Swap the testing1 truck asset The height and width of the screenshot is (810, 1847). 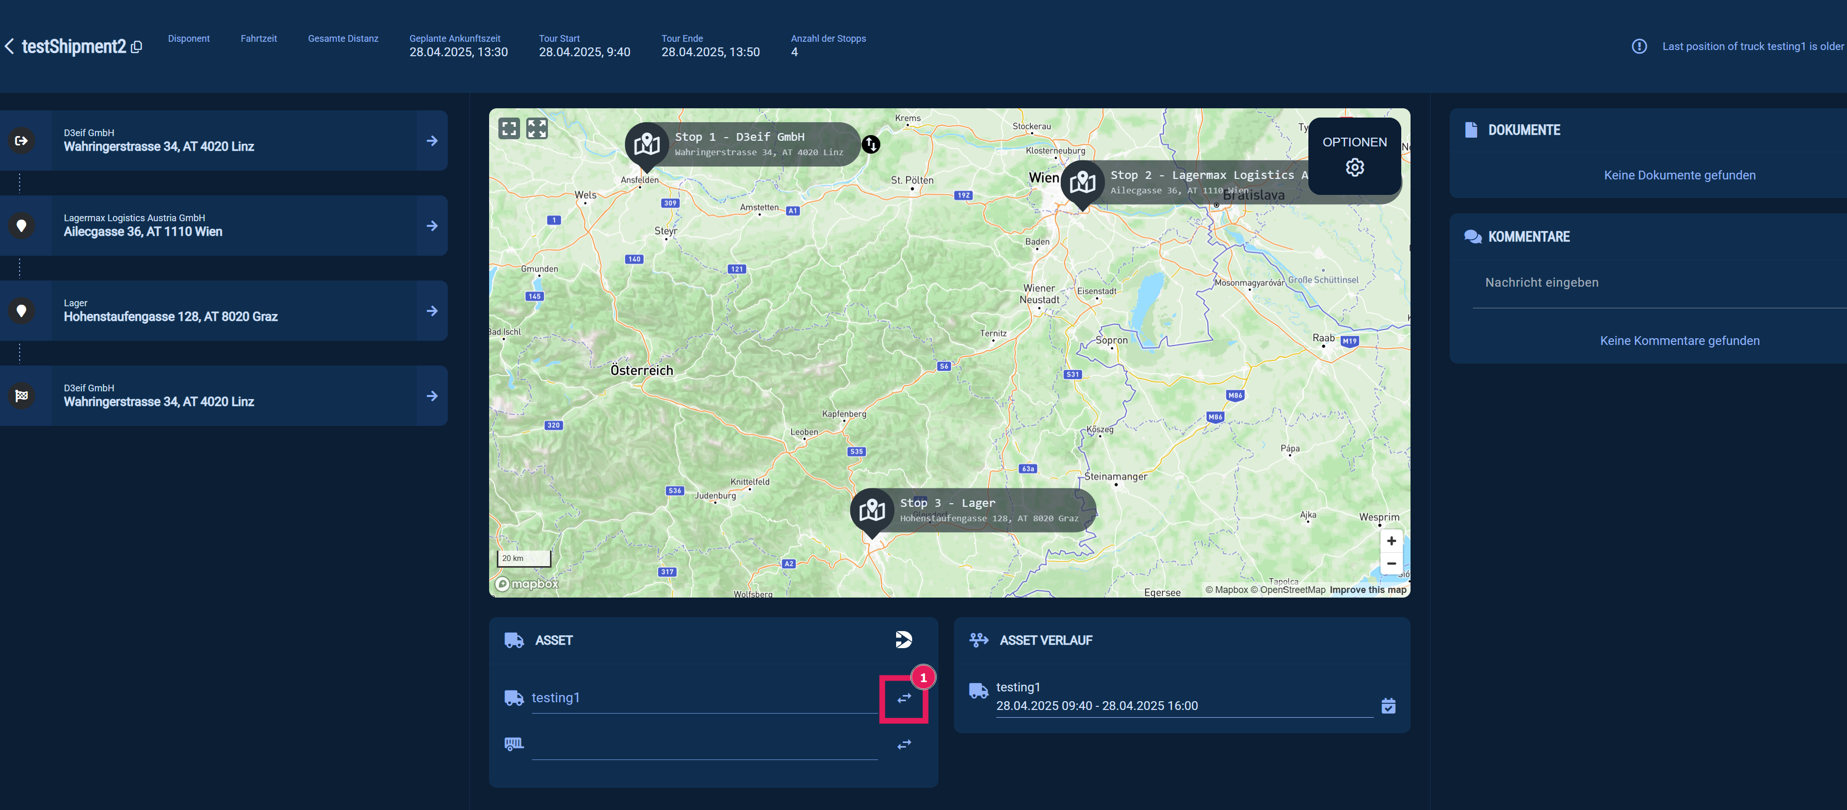[904, 698]
